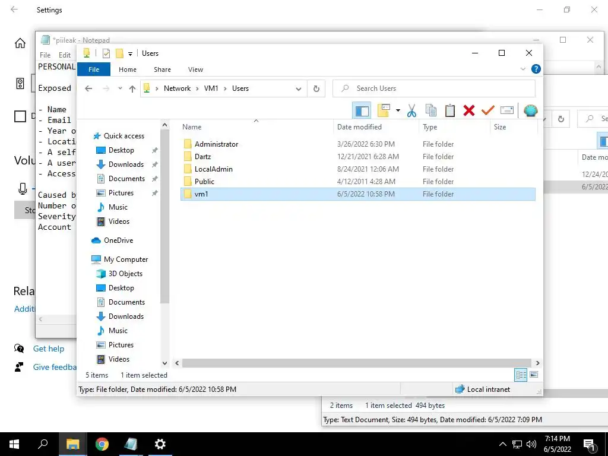
Task: Select 3D Objects in navigation pane
Action: 119,274
